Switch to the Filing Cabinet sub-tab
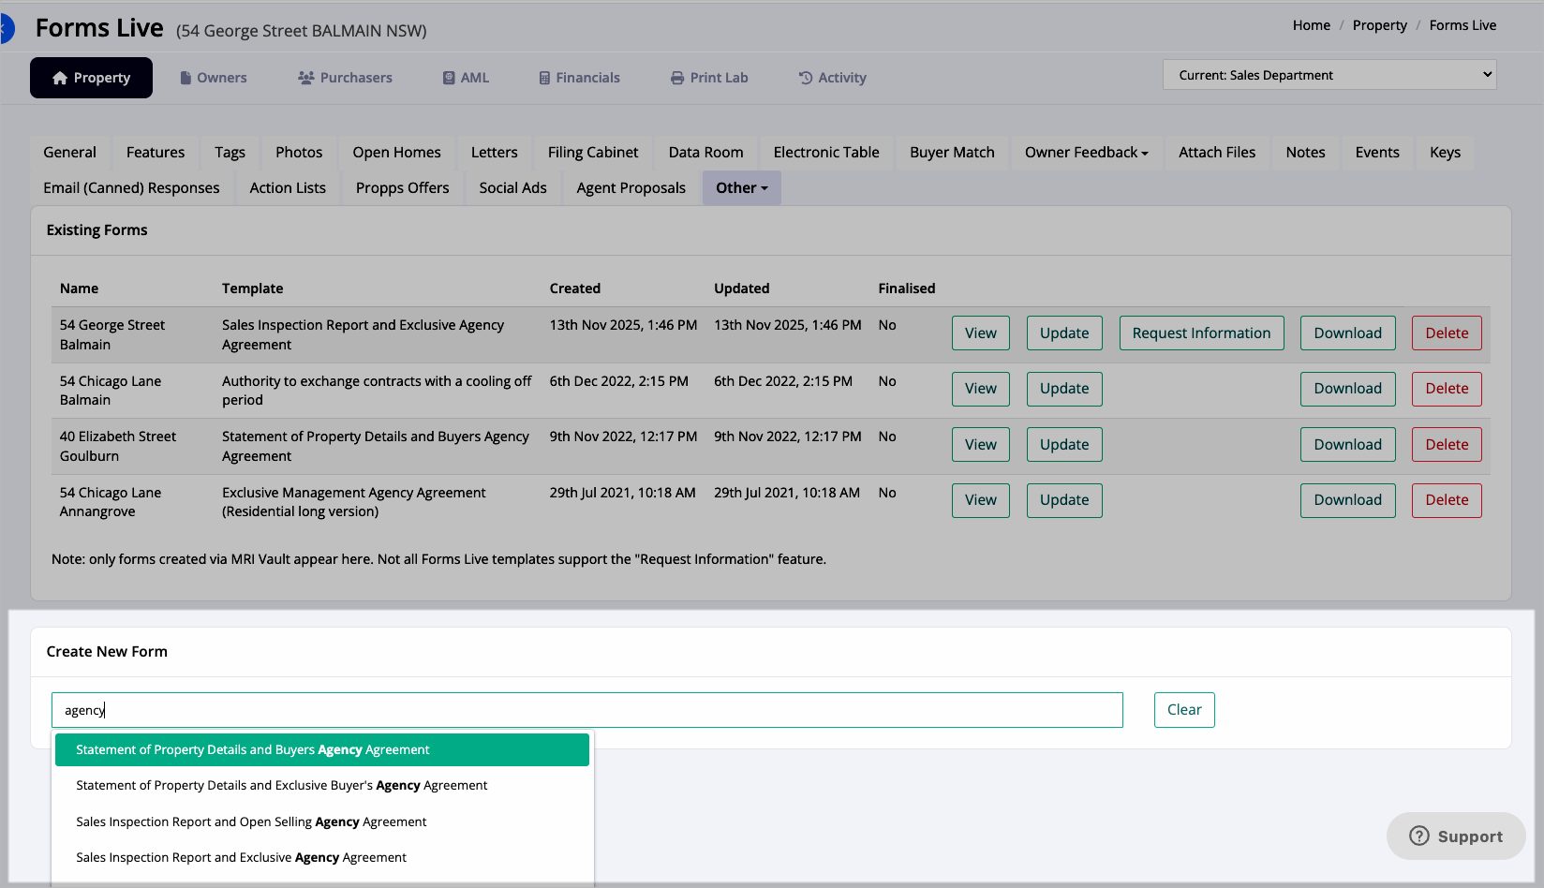The image size is (1544, 888). (x=593, y=153)
